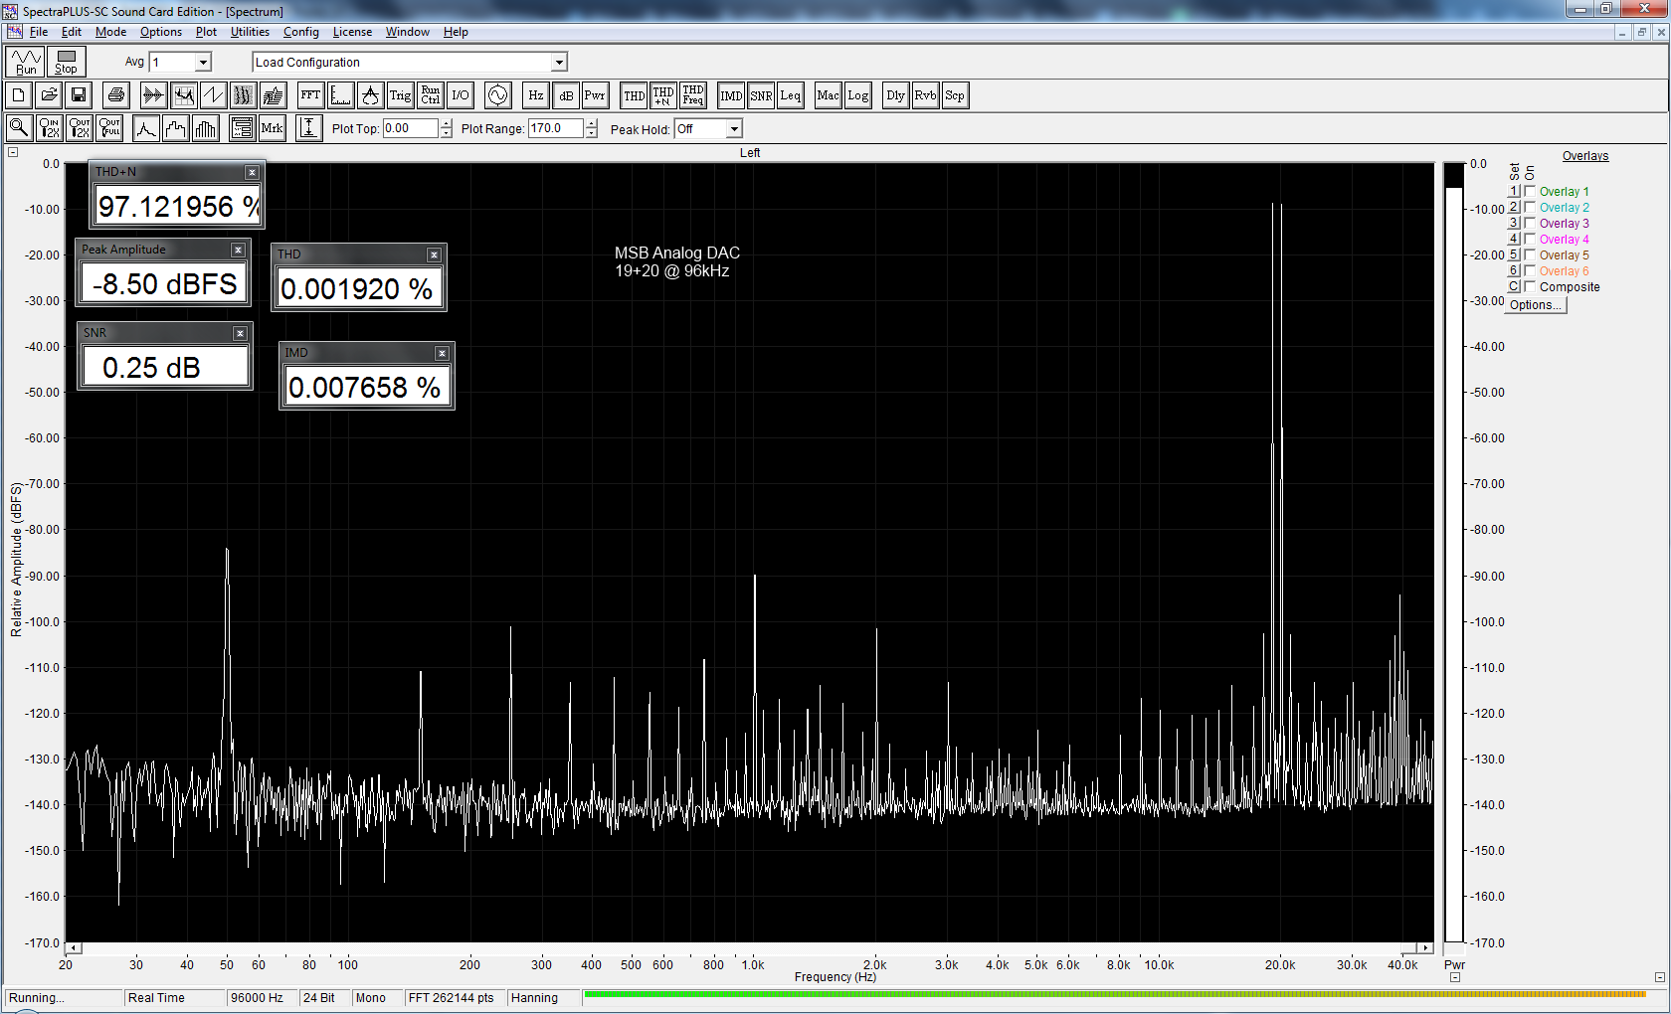The image size is (1671, 1014).
Task: Toggle the Overlay 4 checkbox
Action: [1530, 239]
